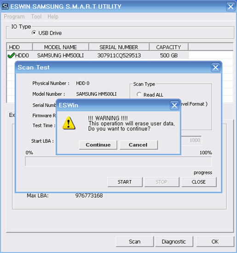Click serial number 307911CQ529513

tap(119, 55)
